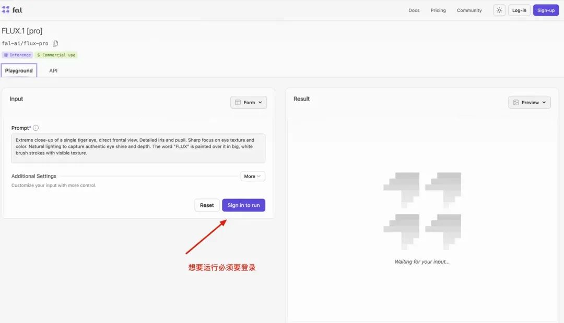
Task: Click the Customize your input description text
Action: click(54, 185)
